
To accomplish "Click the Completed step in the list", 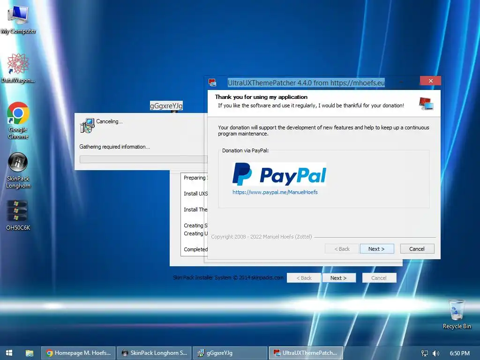I will [x=195, y=249].
